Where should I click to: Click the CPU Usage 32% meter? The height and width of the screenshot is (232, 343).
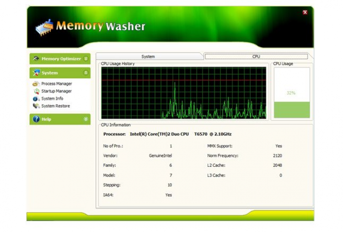(292, 93)
